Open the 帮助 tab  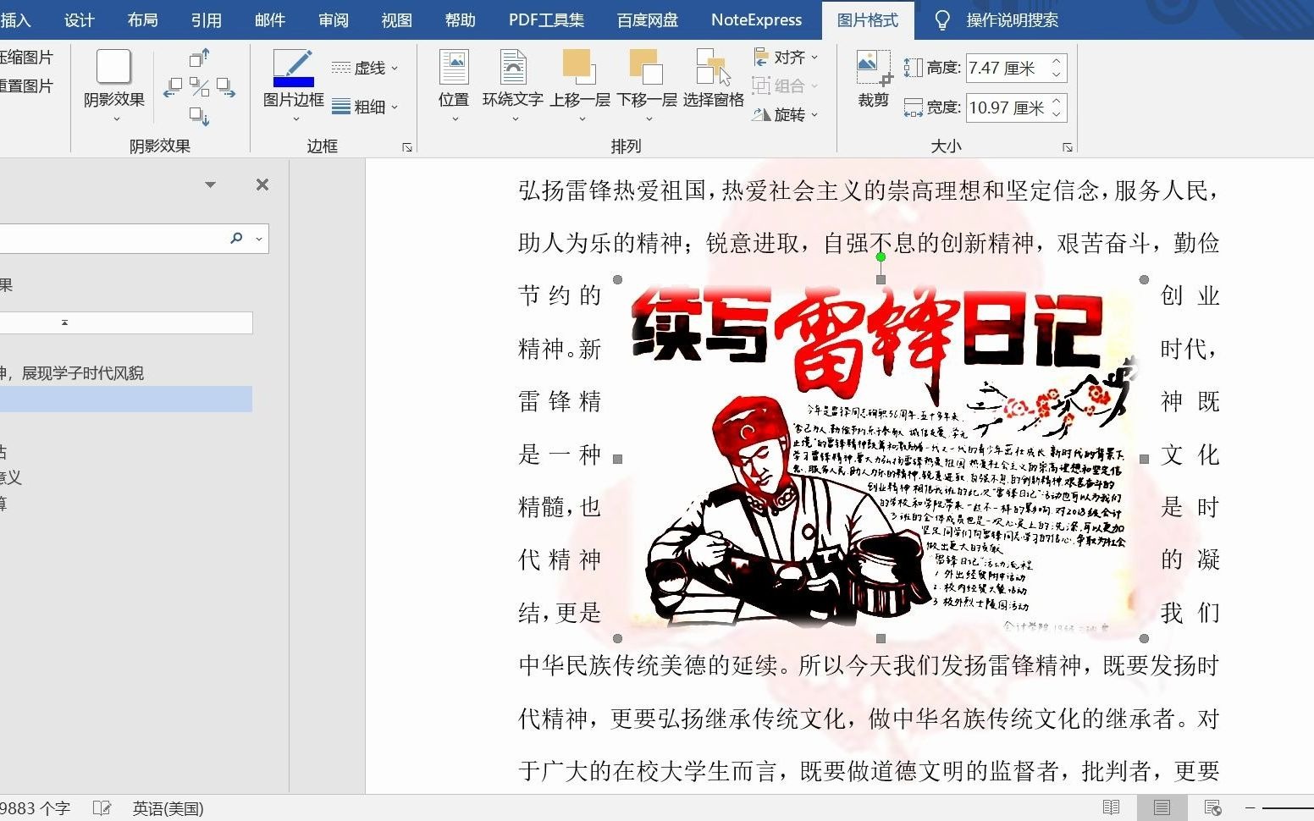(460, 19)
